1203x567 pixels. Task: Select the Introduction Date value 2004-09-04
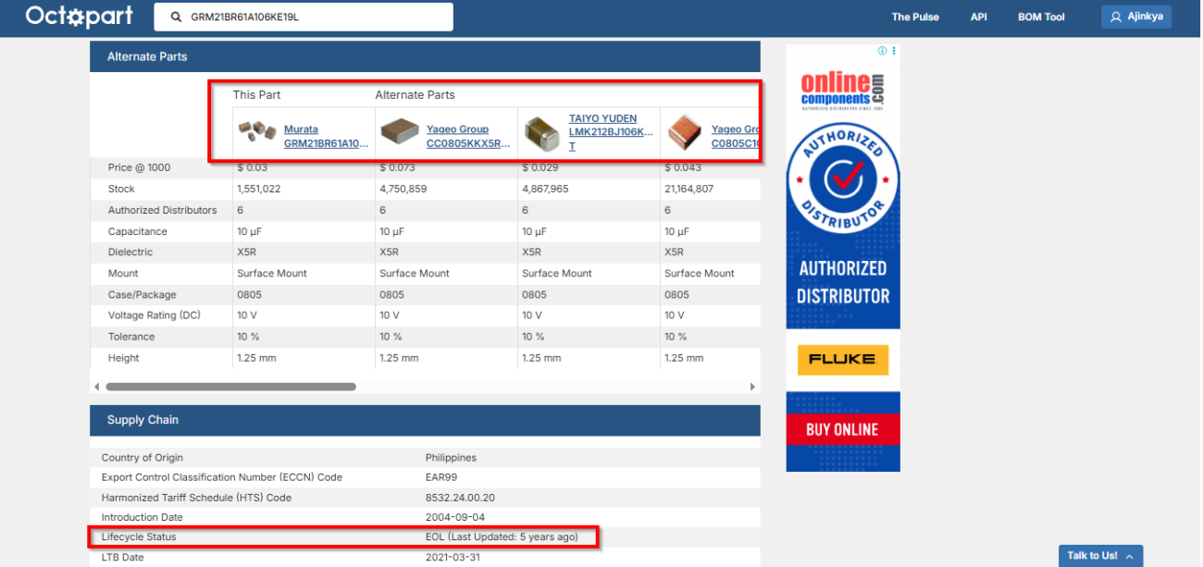451,517
